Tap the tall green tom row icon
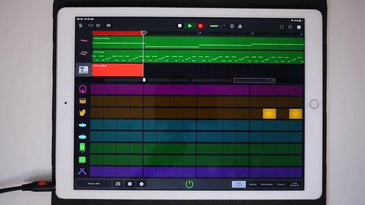365x205 pixels. pyautogui.click(x=82, y=148)
